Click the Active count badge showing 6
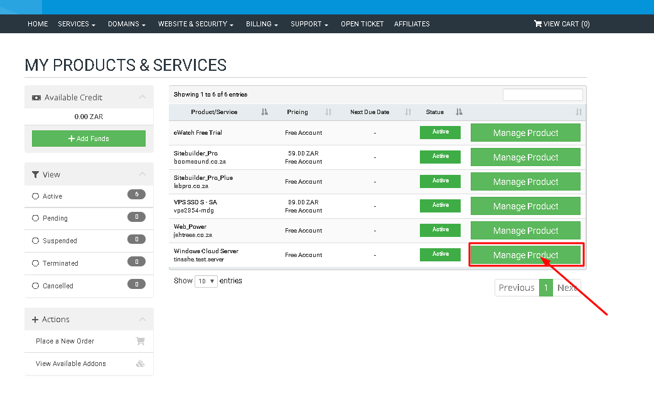The height and width of the screenshot is (393, 654). pyautogui.click(x=136, y=194)
